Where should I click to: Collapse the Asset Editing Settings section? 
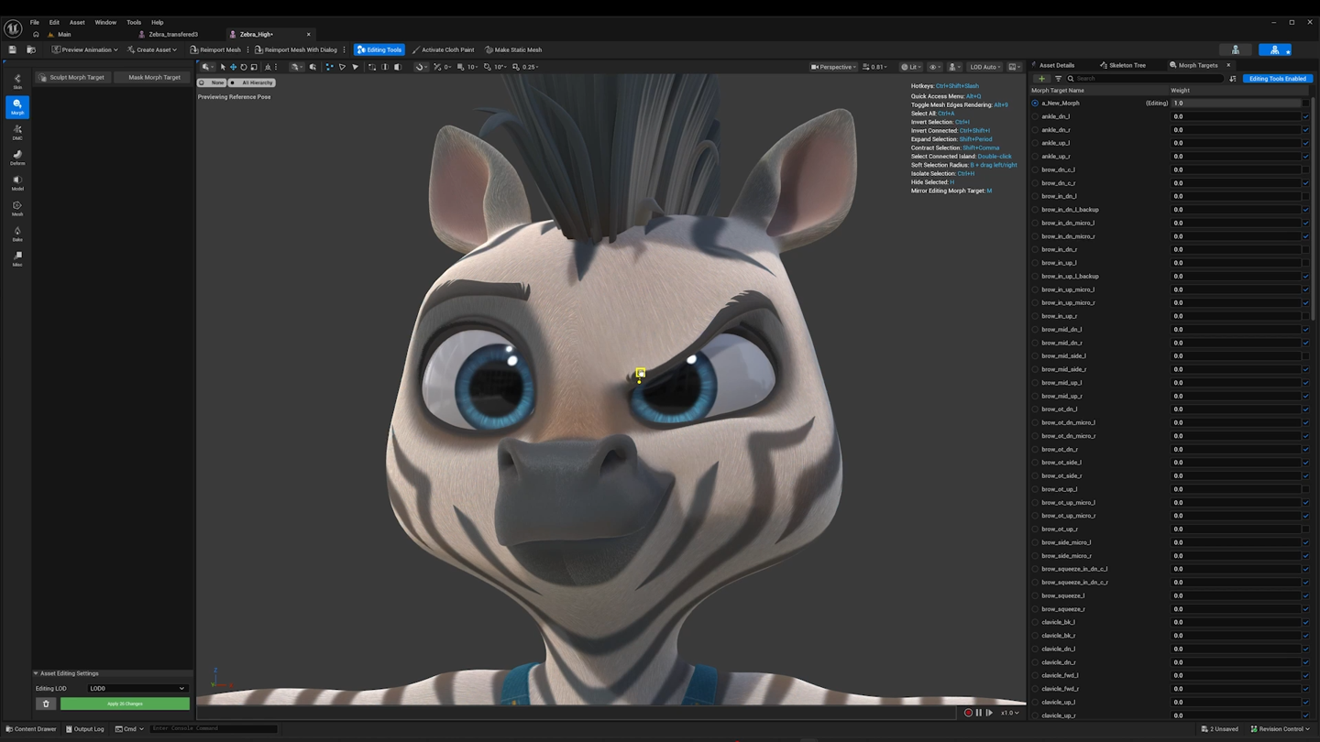point(37,673)
